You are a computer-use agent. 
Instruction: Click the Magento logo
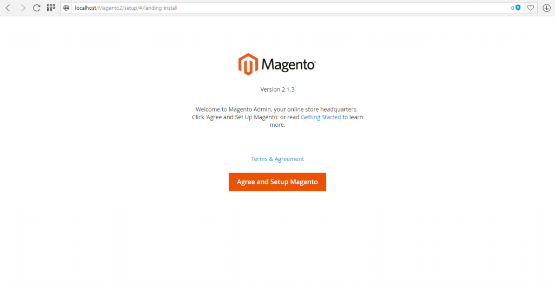[x=277, y=64]
